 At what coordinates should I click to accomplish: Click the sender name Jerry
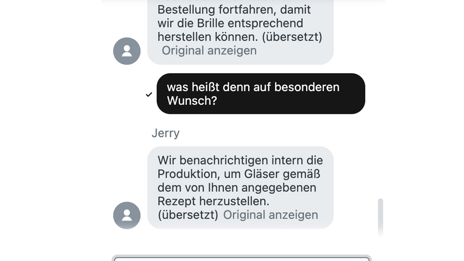click(165, 133)
